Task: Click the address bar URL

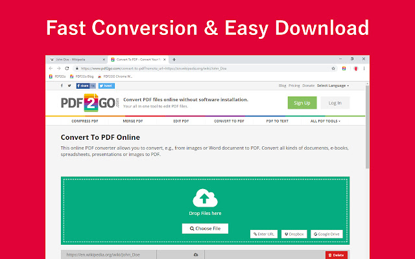Action: click(154, 69)
